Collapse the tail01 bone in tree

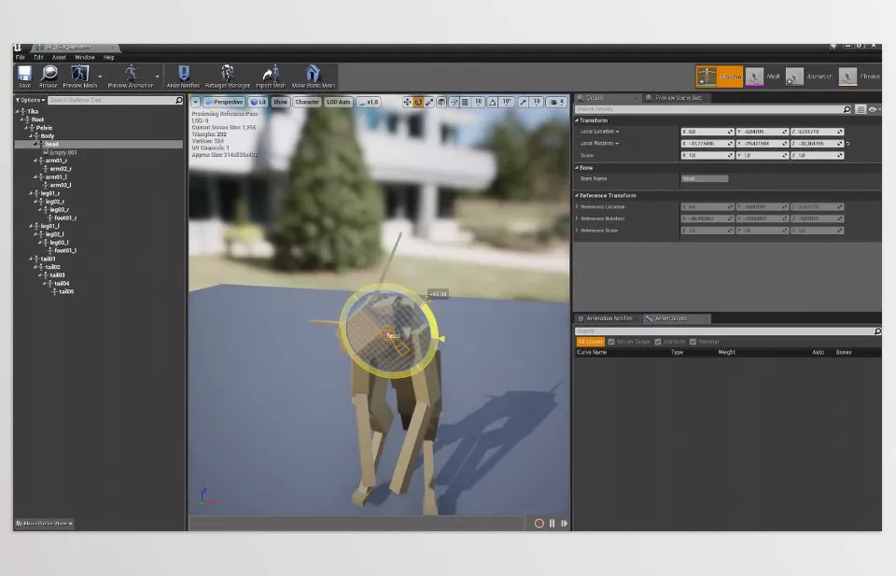(x=31, y=259)
